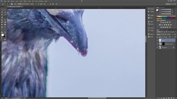Select the Polygonal Lasso tool

point(2,12)
